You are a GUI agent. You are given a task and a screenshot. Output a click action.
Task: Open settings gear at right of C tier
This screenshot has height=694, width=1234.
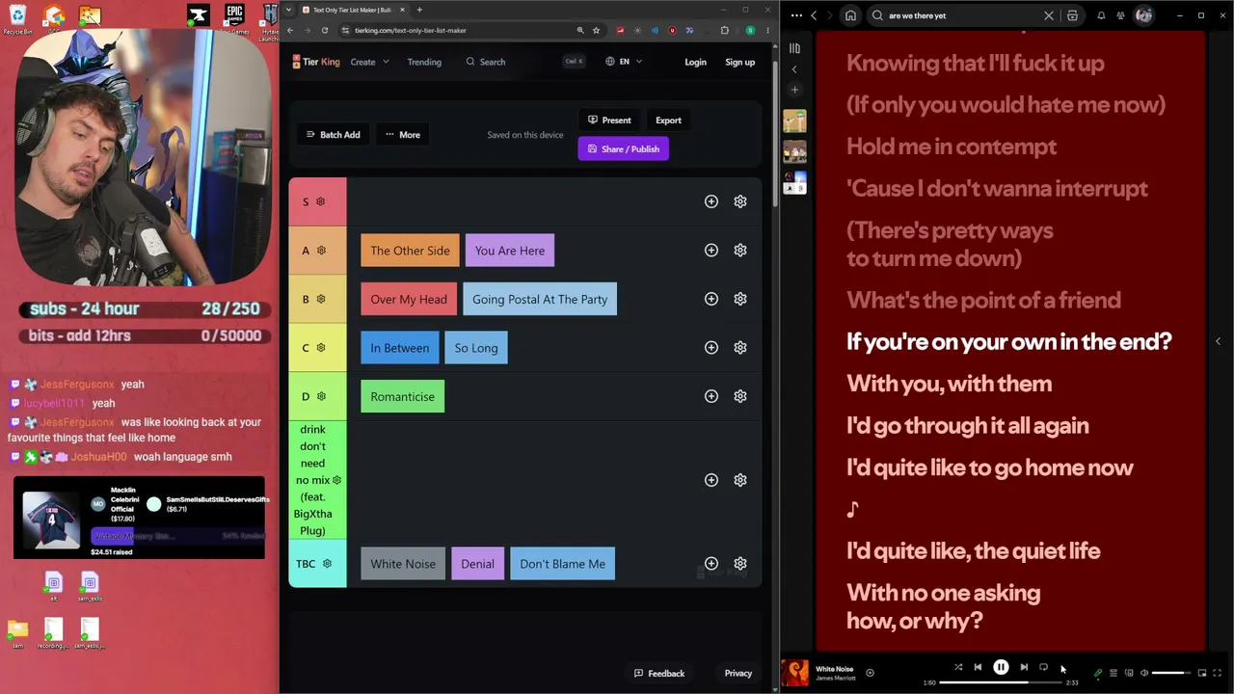tap(740, 348)
